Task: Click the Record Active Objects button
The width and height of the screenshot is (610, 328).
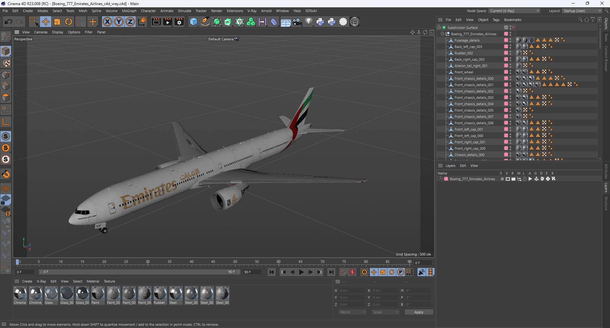Action: point(343,272)
